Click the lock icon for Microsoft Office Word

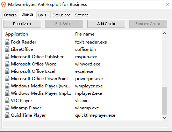(x=7, y=64)
